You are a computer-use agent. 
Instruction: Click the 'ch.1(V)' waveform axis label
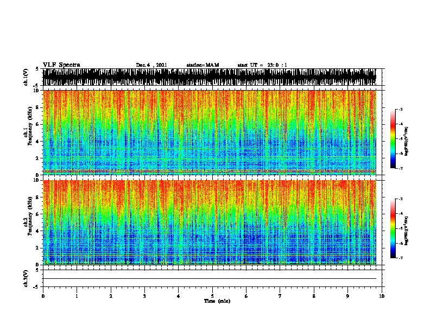click(x=26, y=77)
